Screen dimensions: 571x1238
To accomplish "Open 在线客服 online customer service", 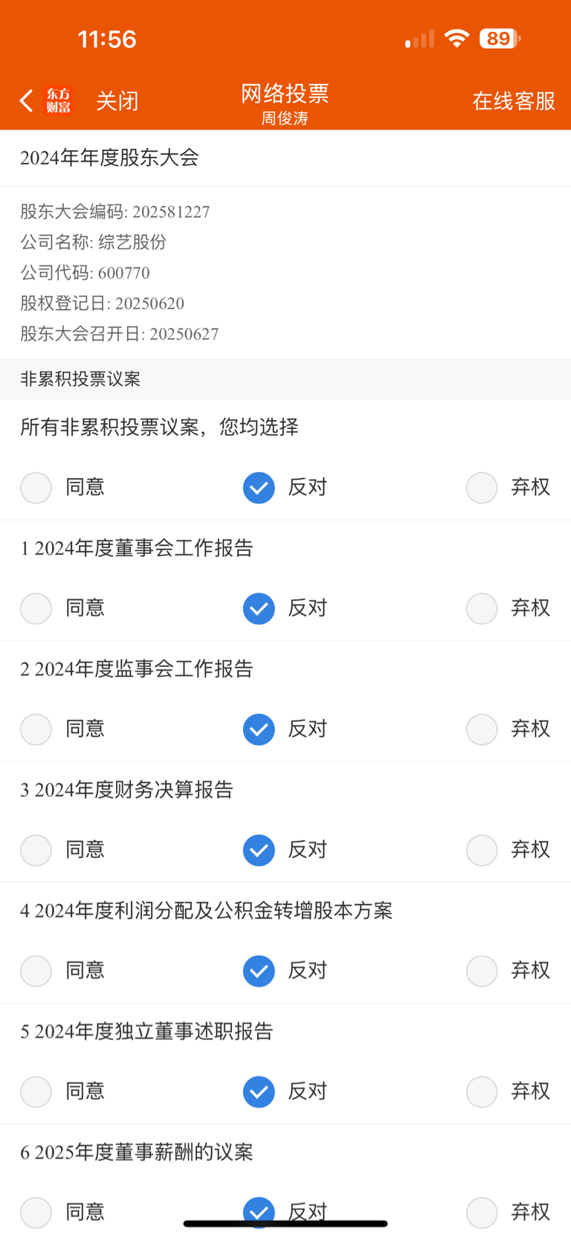I will pyautogui.click(x=514, y=100).
